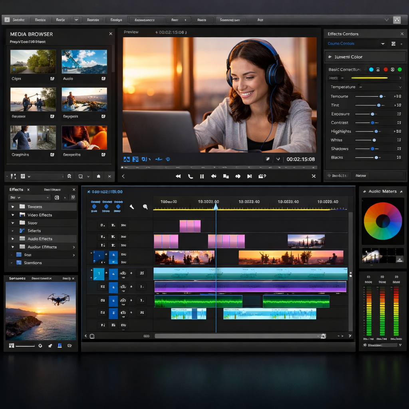Click the magnifier zoom tool in timeline header
The height and width of the screenshot is (409, 409).
pos(145,206)
